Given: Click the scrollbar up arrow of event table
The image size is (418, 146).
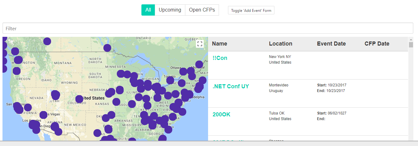Looking at the screenshot, I should click(411, 39).
